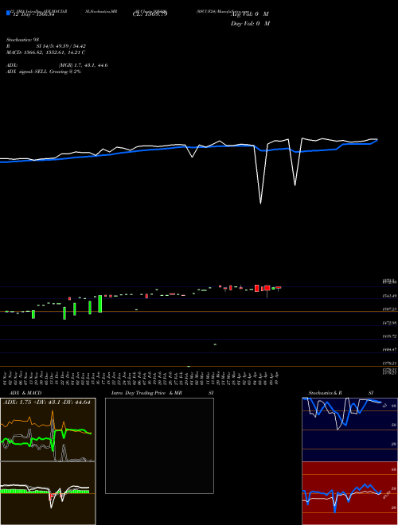This screenshot has height=525, width=398.
Task: Select the 'MACD: 1566.82, 1552.61, 14.21 C' line
Action: 45,52
